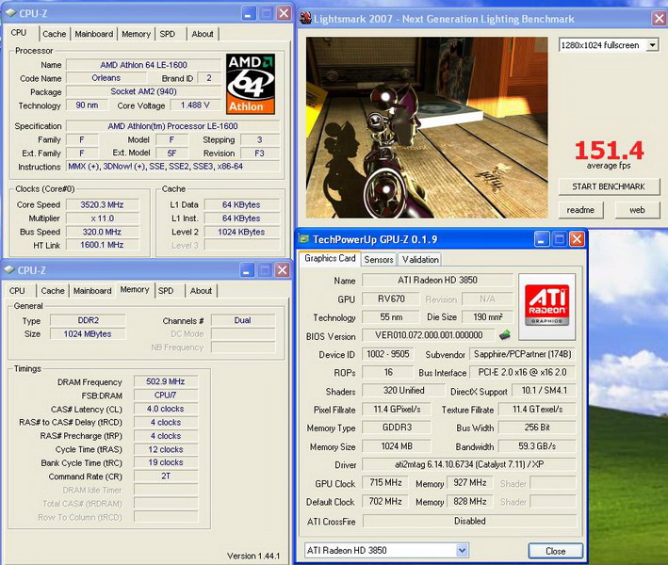The width and height of the screenshot is (668, 565).
Task: Click the Socket AM2 (940) package field
Action: point(143,91)
